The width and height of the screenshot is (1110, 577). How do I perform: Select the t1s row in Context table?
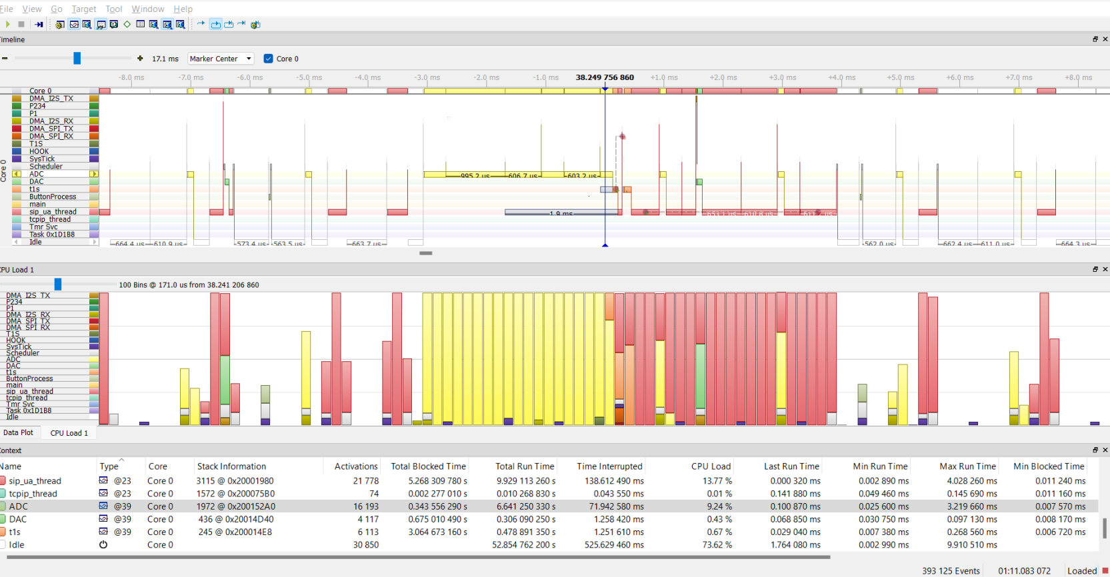click(x=548, y=532)
